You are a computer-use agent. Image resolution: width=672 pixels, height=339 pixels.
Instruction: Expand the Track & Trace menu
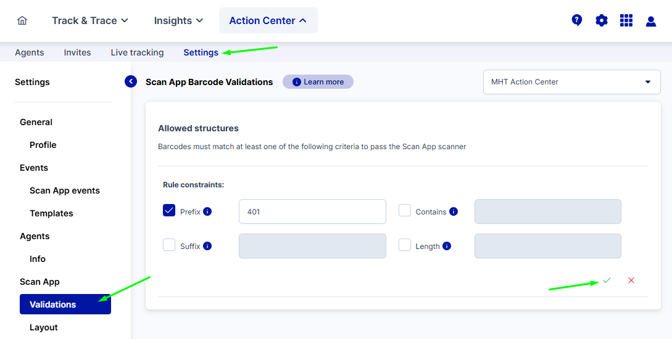[x=90, y=20]
